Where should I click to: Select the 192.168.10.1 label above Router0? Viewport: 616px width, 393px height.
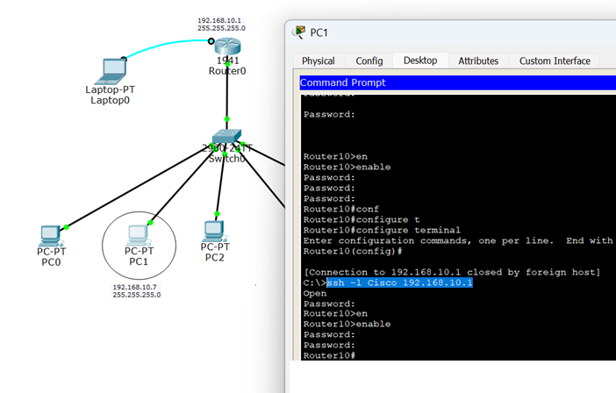click(221, 19)
